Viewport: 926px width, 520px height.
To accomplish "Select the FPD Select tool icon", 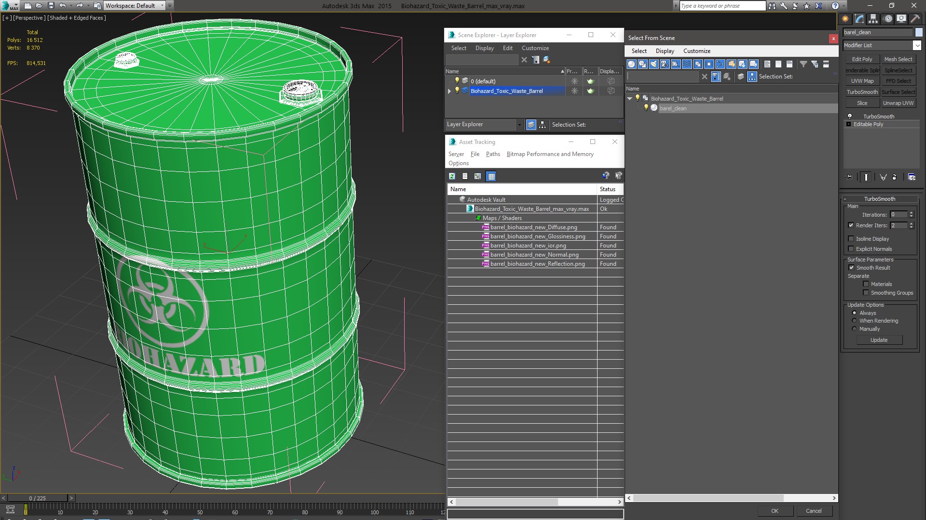I will [x=898, y=80].
